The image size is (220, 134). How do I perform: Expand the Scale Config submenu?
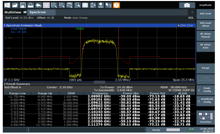206,90
